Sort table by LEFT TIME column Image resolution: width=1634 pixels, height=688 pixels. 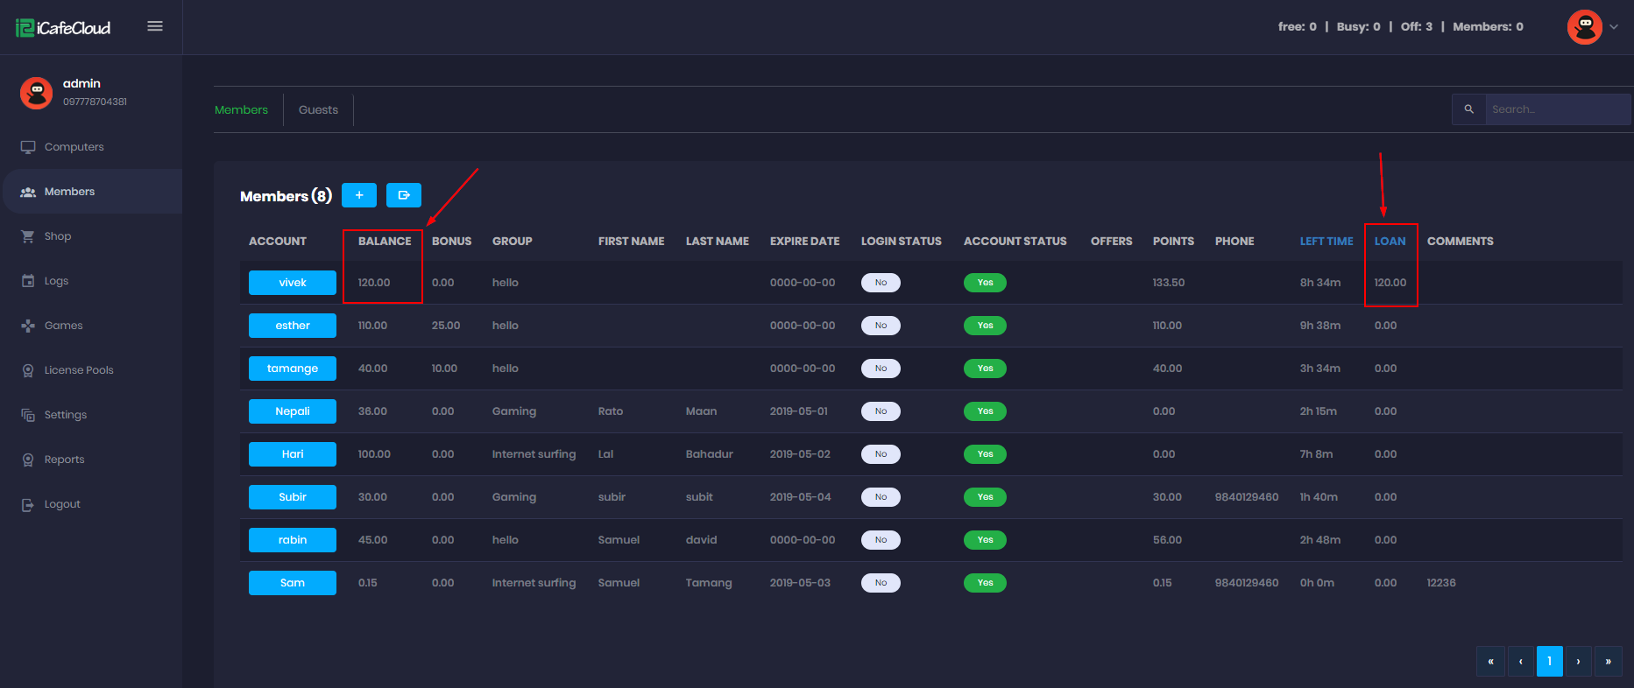pyautogui.click(x=1326, y=242)
